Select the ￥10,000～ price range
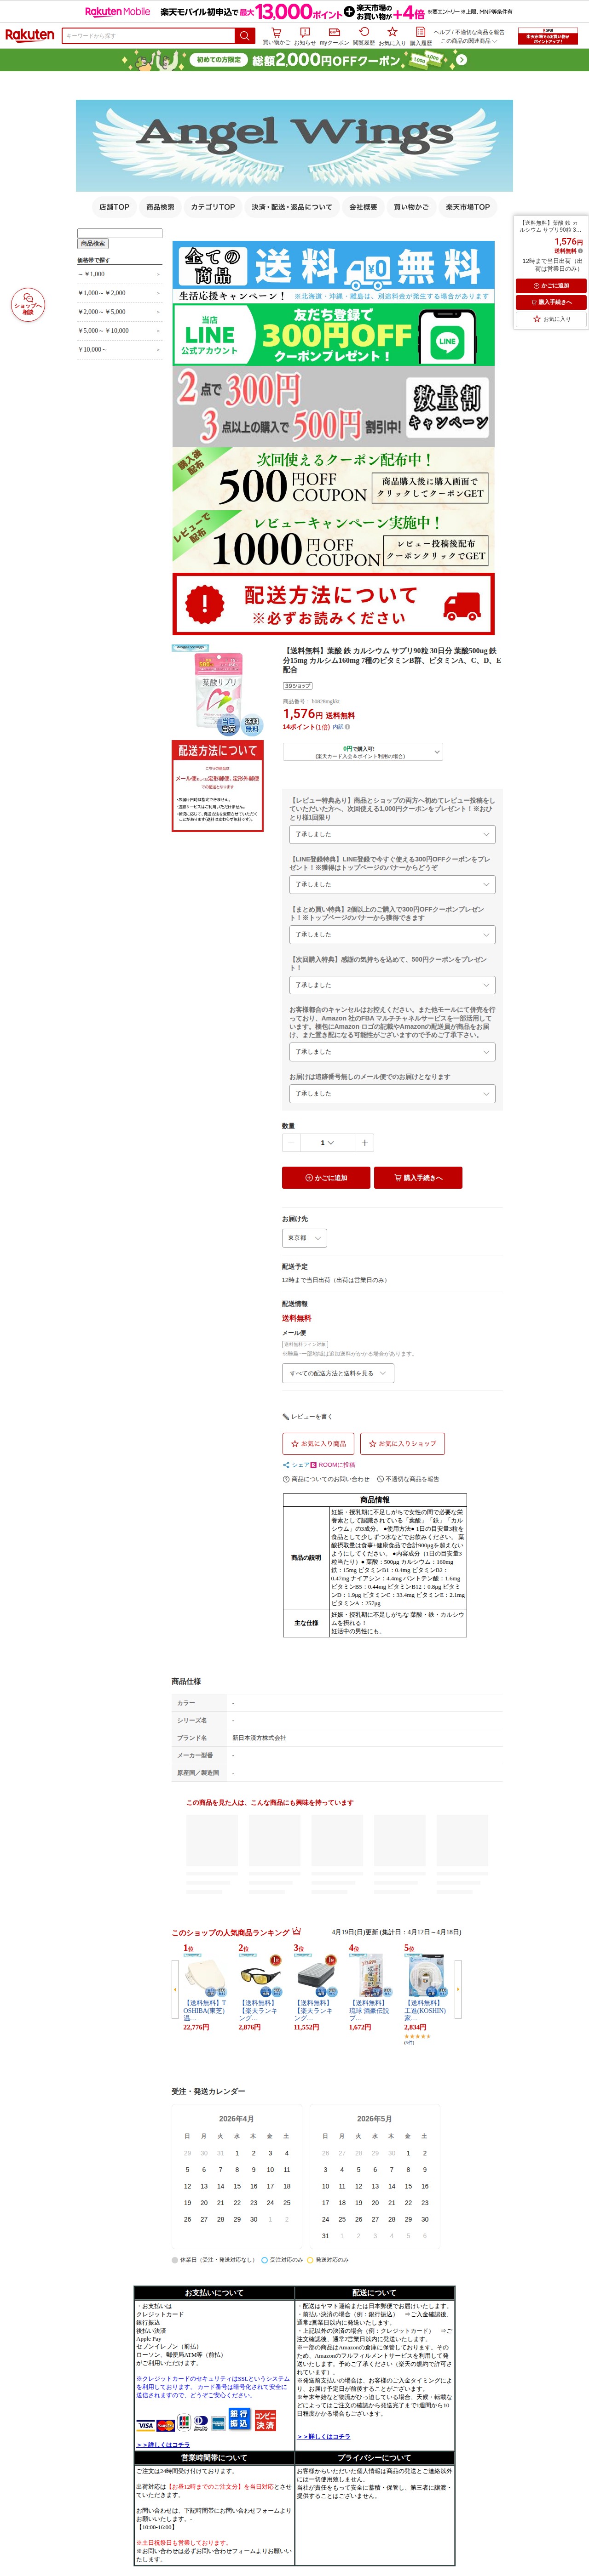Image resolution: width=589 pixels, height=2576 pixels. 119,349
